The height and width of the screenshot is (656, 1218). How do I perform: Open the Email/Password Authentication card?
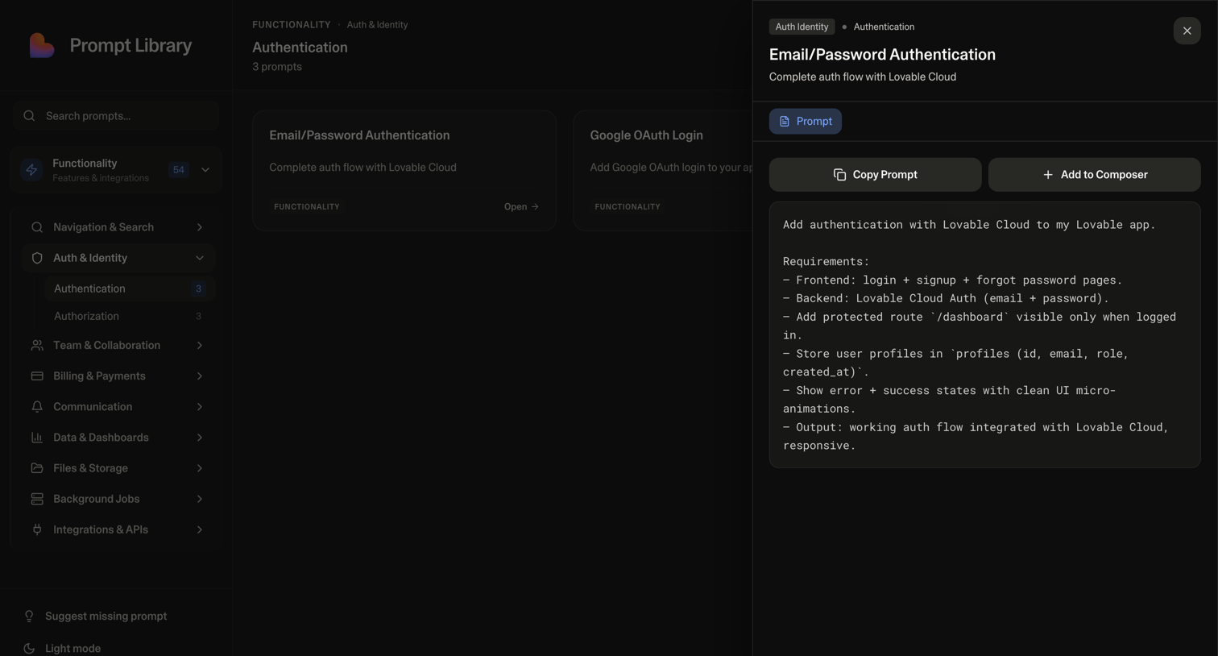(x=404, y=171)
